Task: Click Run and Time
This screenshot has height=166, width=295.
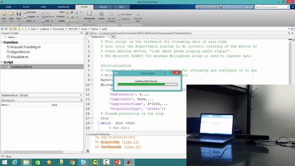Action: coord(138,17)
